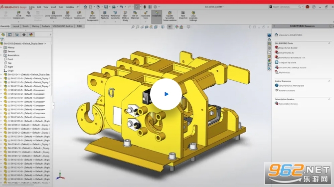
Task: Click the Home icon in the title toolbar
Action: [x=85, y=7]
